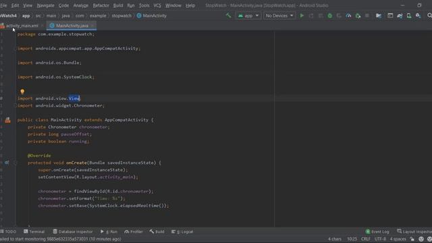Open the SDK Manager icon
Image resolution: width=432 pixels, height=243 pixels.
coord(418,16)
